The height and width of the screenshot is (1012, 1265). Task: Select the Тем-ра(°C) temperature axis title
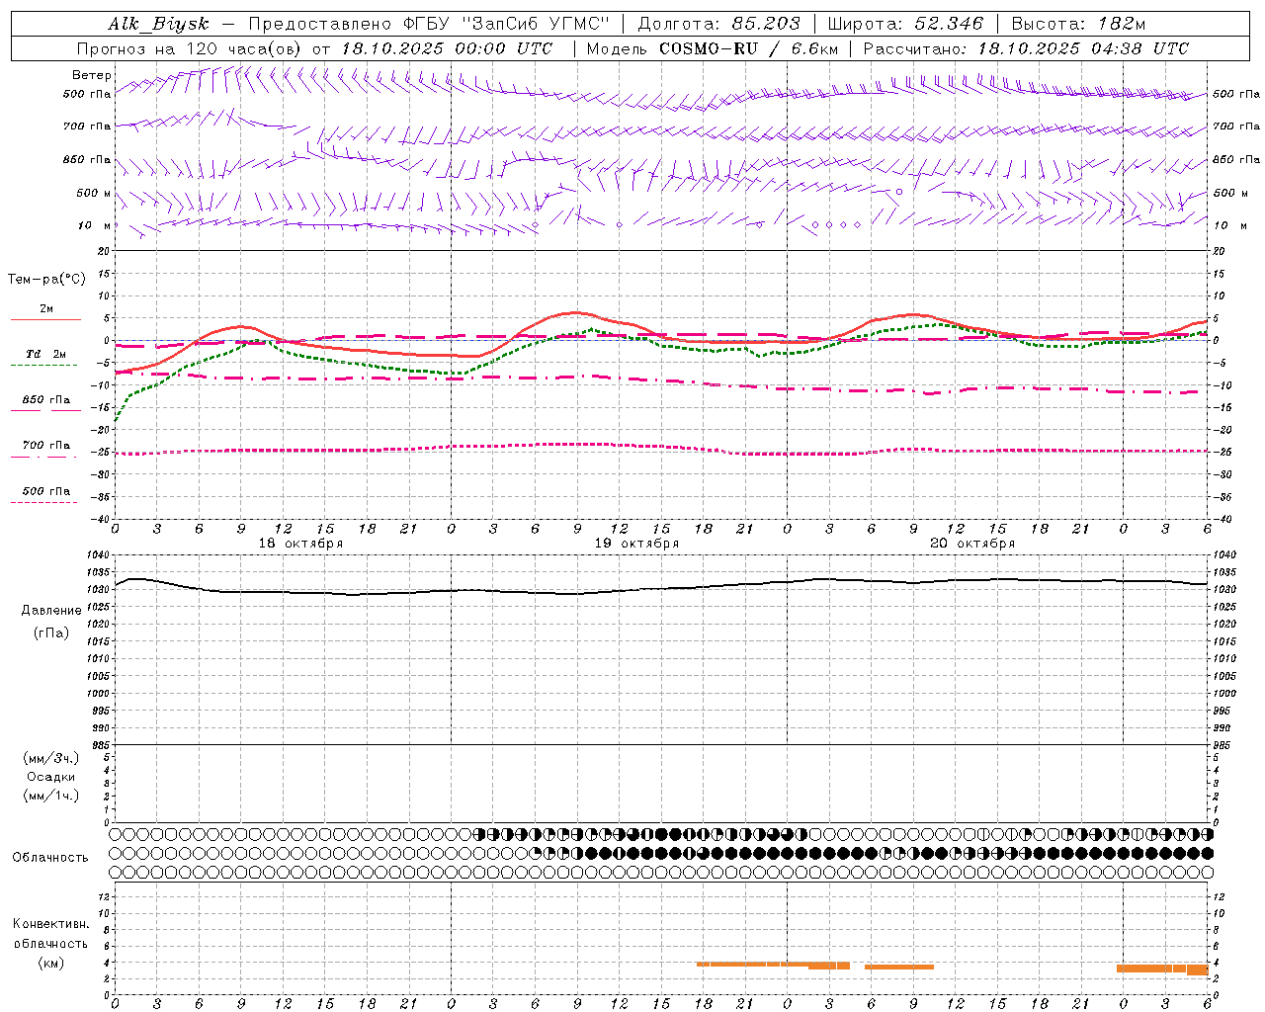[46, 280]
